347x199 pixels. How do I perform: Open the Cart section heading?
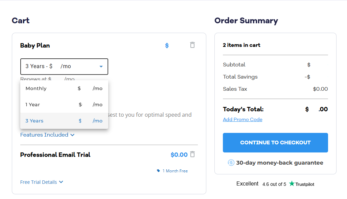(x=20, y=21)
